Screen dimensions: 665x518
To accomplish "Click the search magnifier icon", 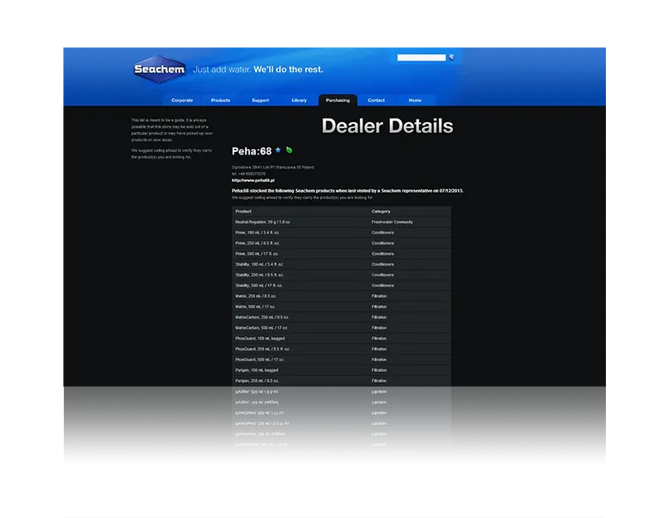I will (x=451, y=57).
